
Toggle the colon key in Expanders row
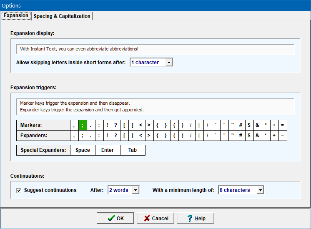(x=99, y=136)
